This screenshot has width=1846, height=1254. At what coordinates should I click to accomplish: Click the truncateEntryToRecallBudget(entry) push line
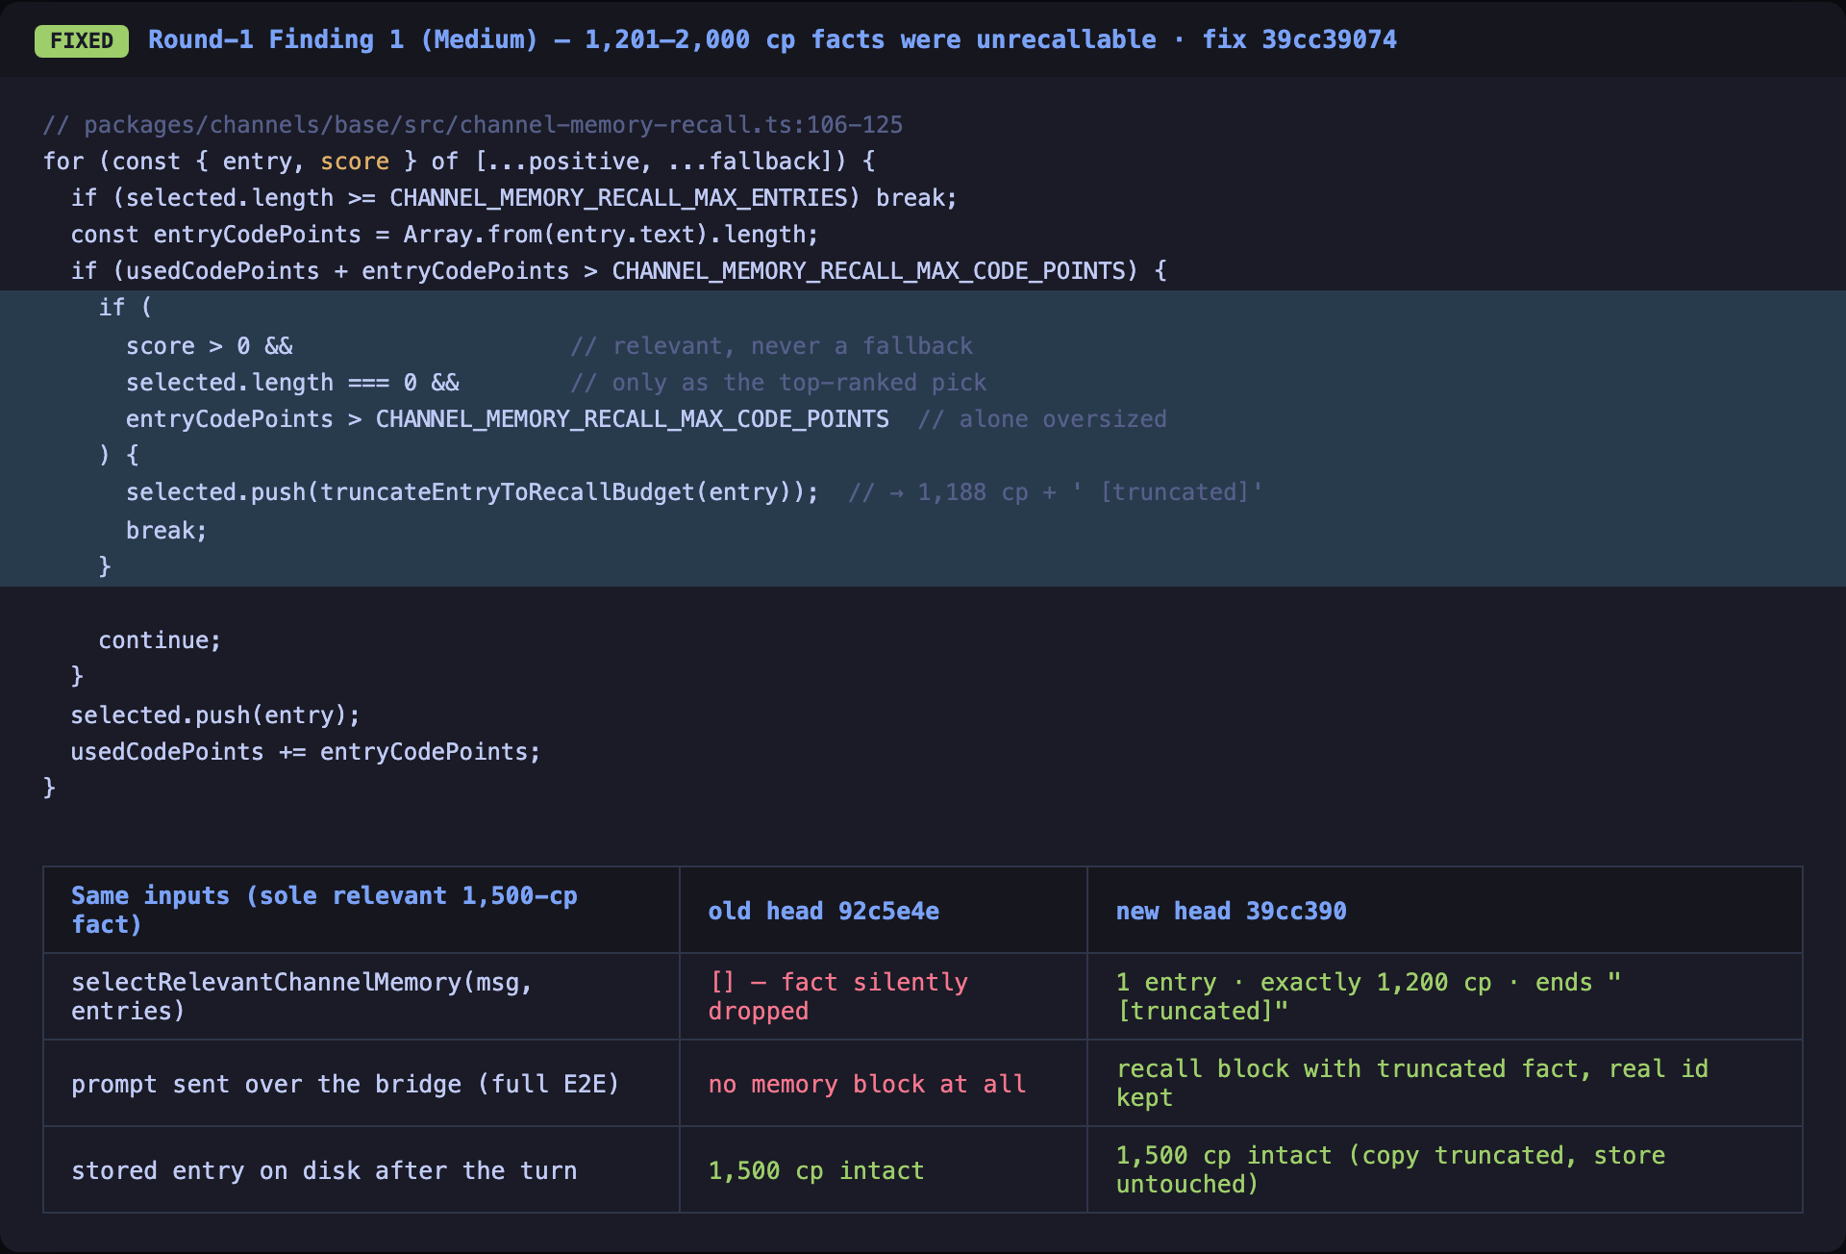pos(472,492)
